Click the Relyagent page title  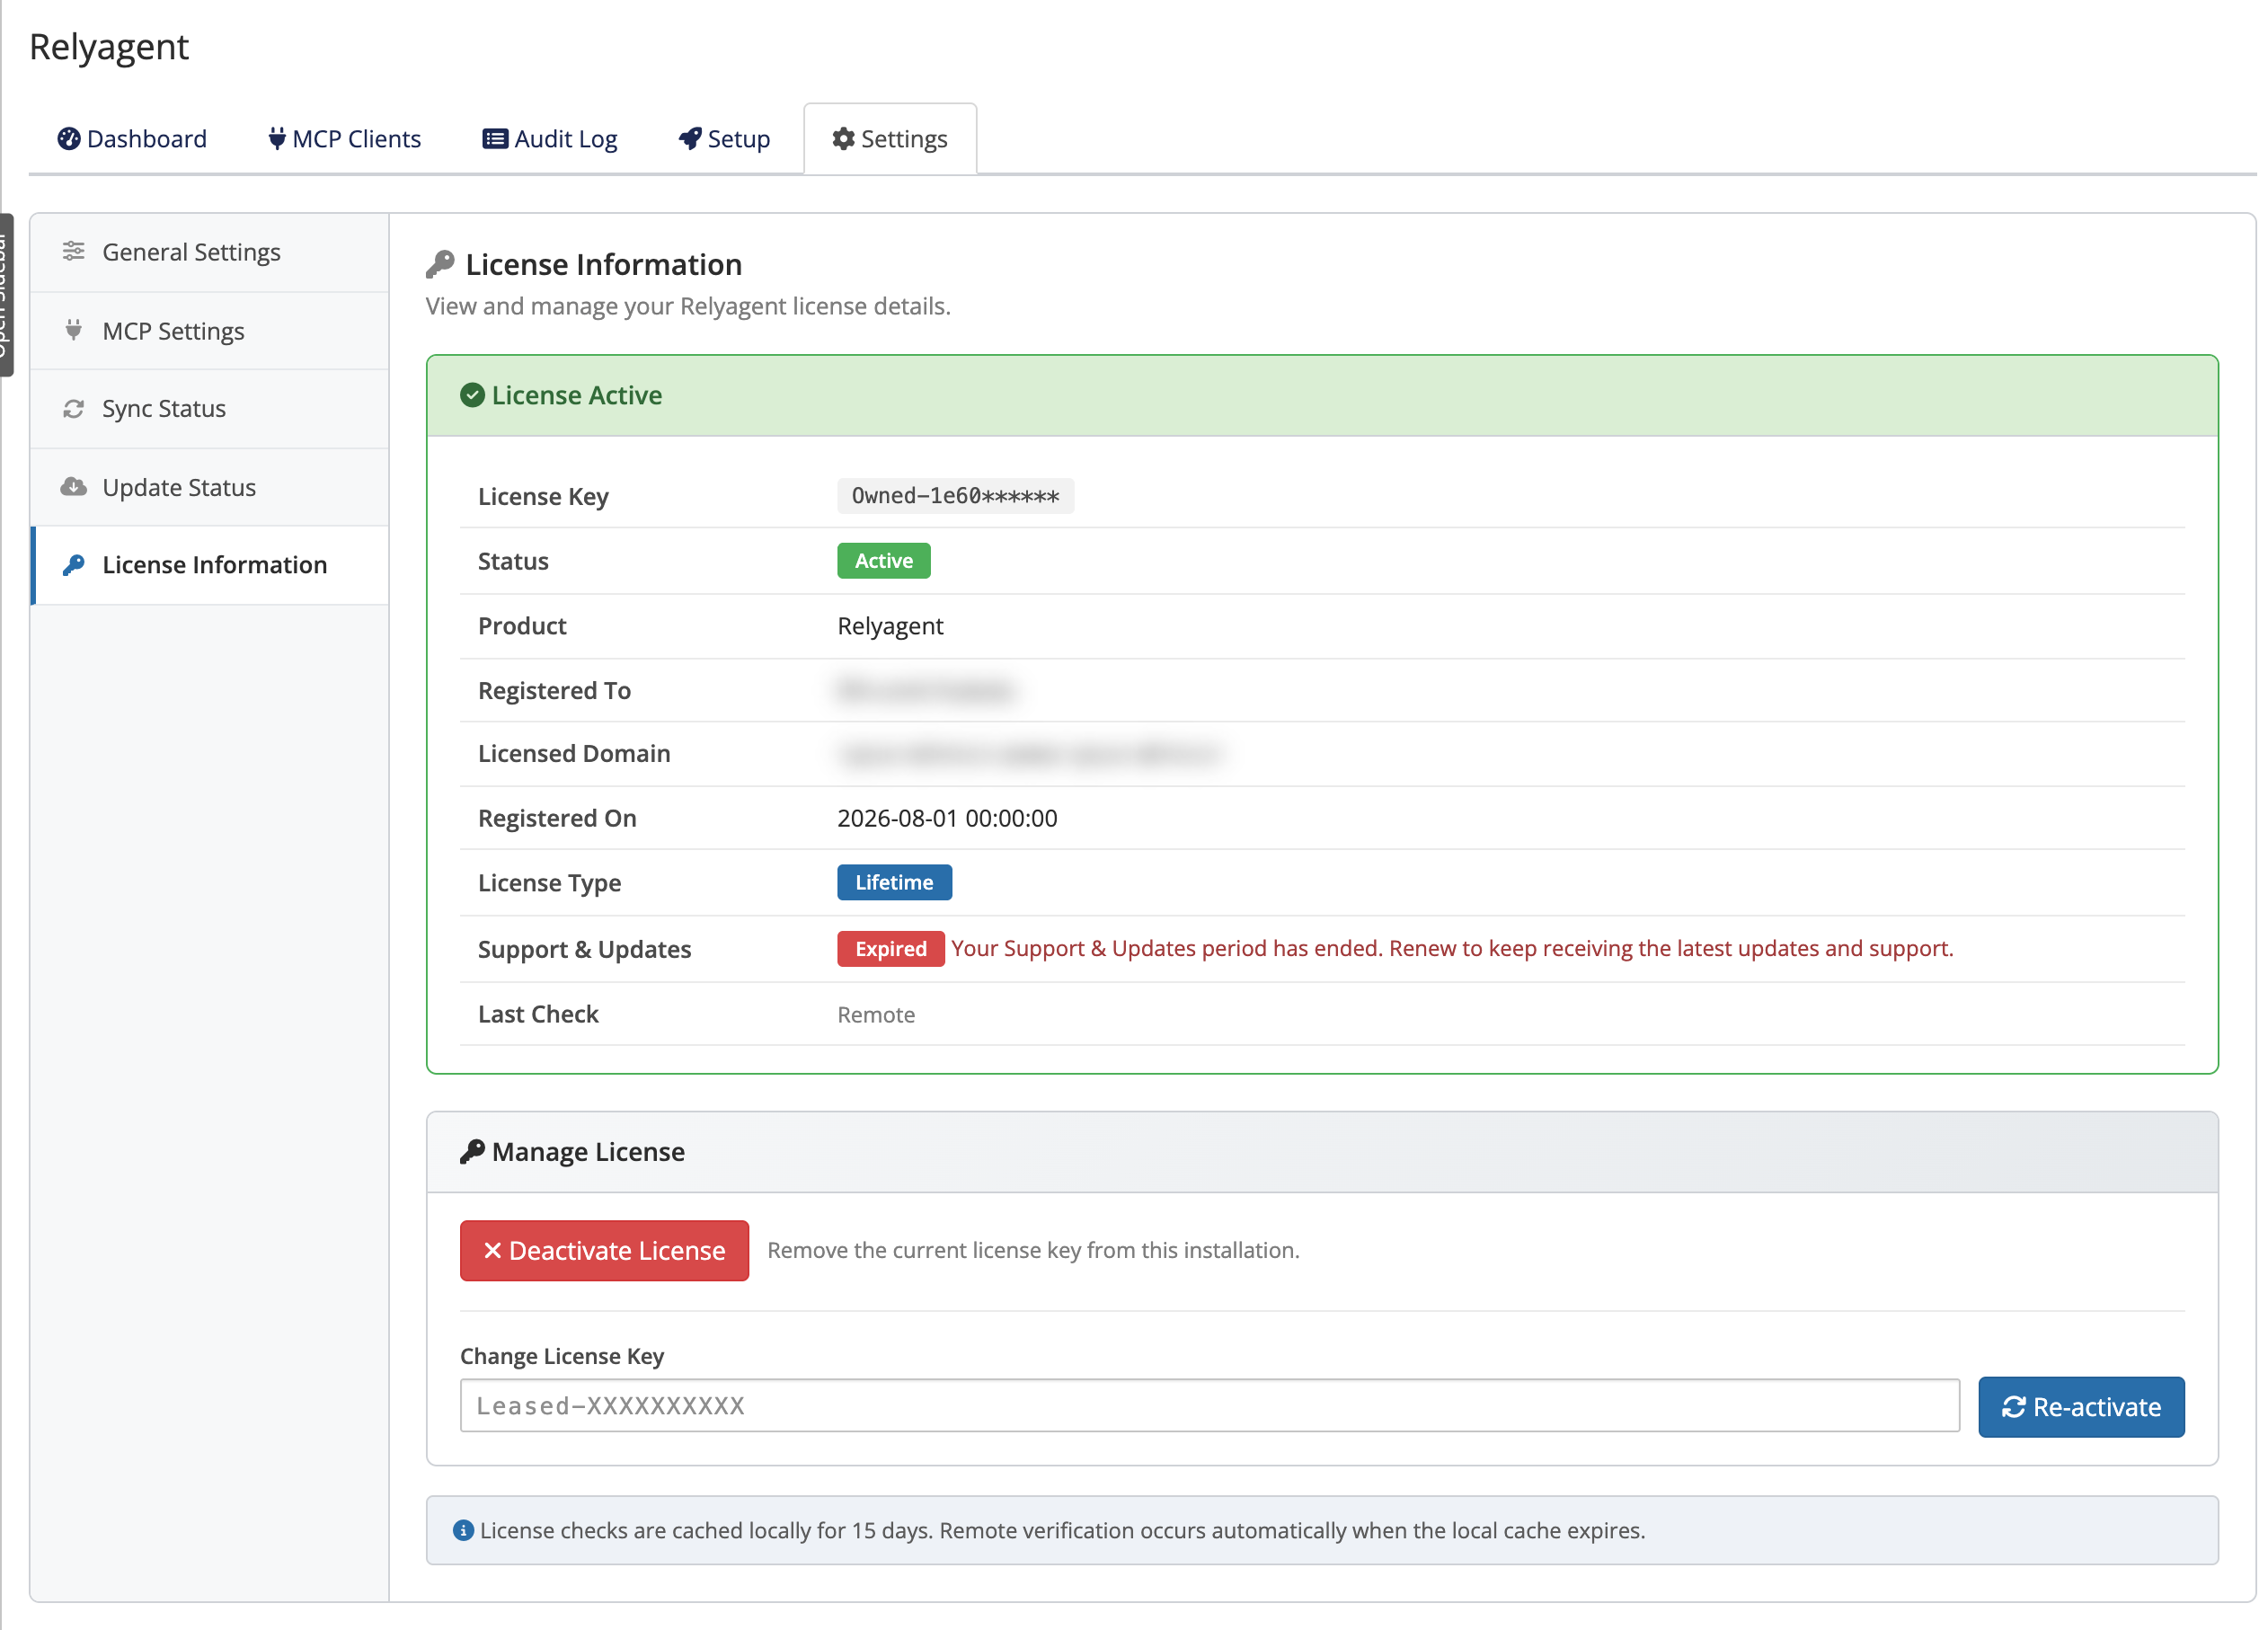point(109,47)
